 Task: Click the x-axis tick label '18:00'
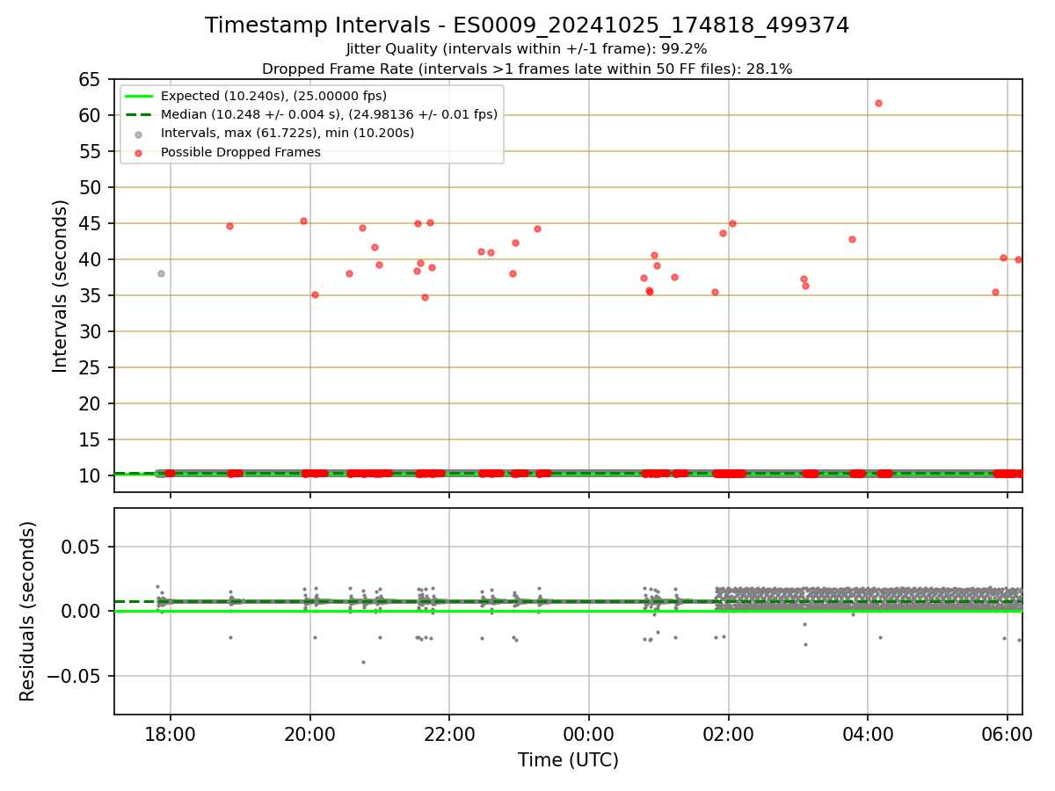click(171, 733)
